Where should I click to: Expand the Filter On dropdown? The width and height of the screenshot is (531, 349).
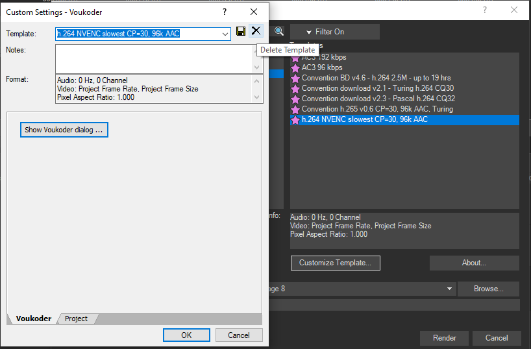point(334,32)
